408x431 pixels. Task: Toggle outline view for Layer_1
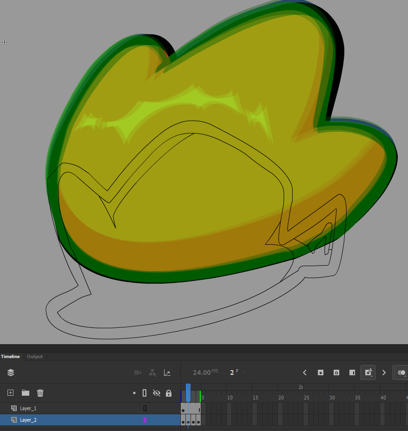click(145, 408)
